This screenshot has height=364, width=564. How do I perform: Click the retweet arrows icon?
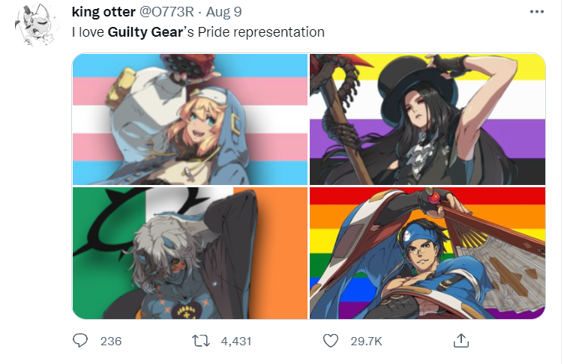tap(201, 341)
